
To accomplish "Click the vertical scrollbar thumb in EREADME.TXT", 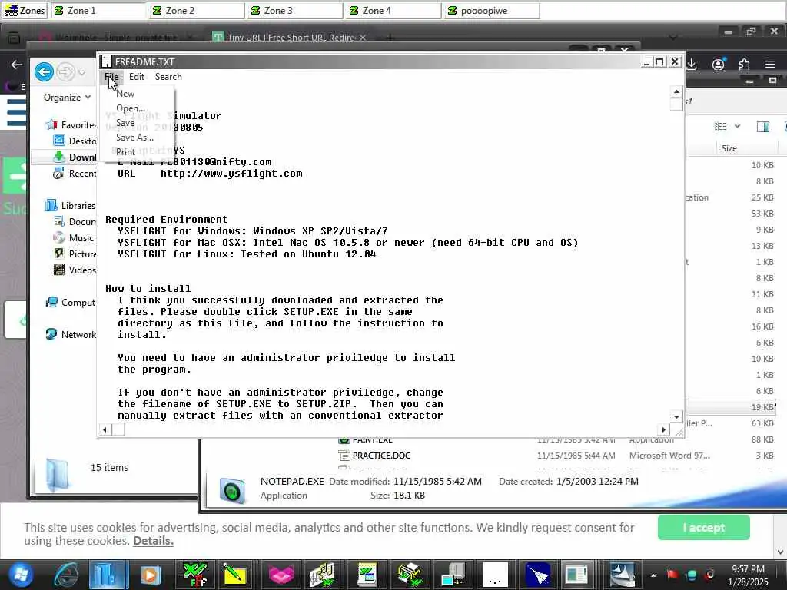I will [676, 104].
